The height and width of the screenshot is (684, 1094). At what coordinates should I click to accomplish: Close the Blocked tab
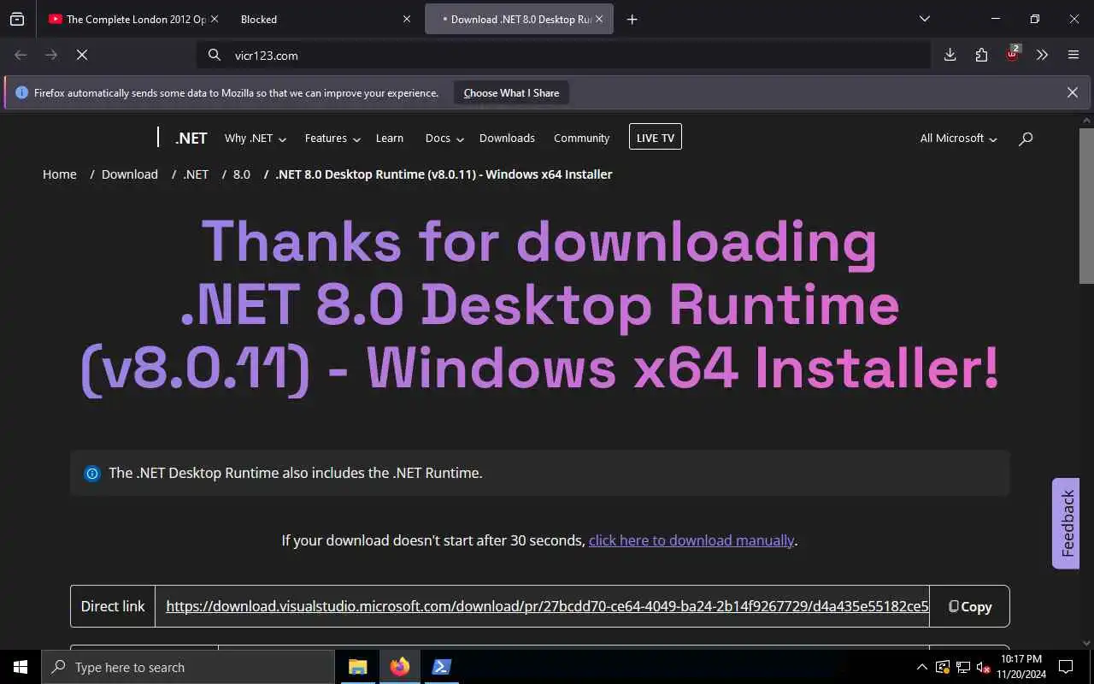(x=407, y=19)
